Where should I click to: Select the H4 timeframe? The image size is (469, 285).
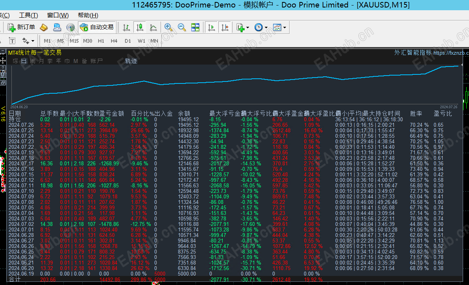pos(114,41)
